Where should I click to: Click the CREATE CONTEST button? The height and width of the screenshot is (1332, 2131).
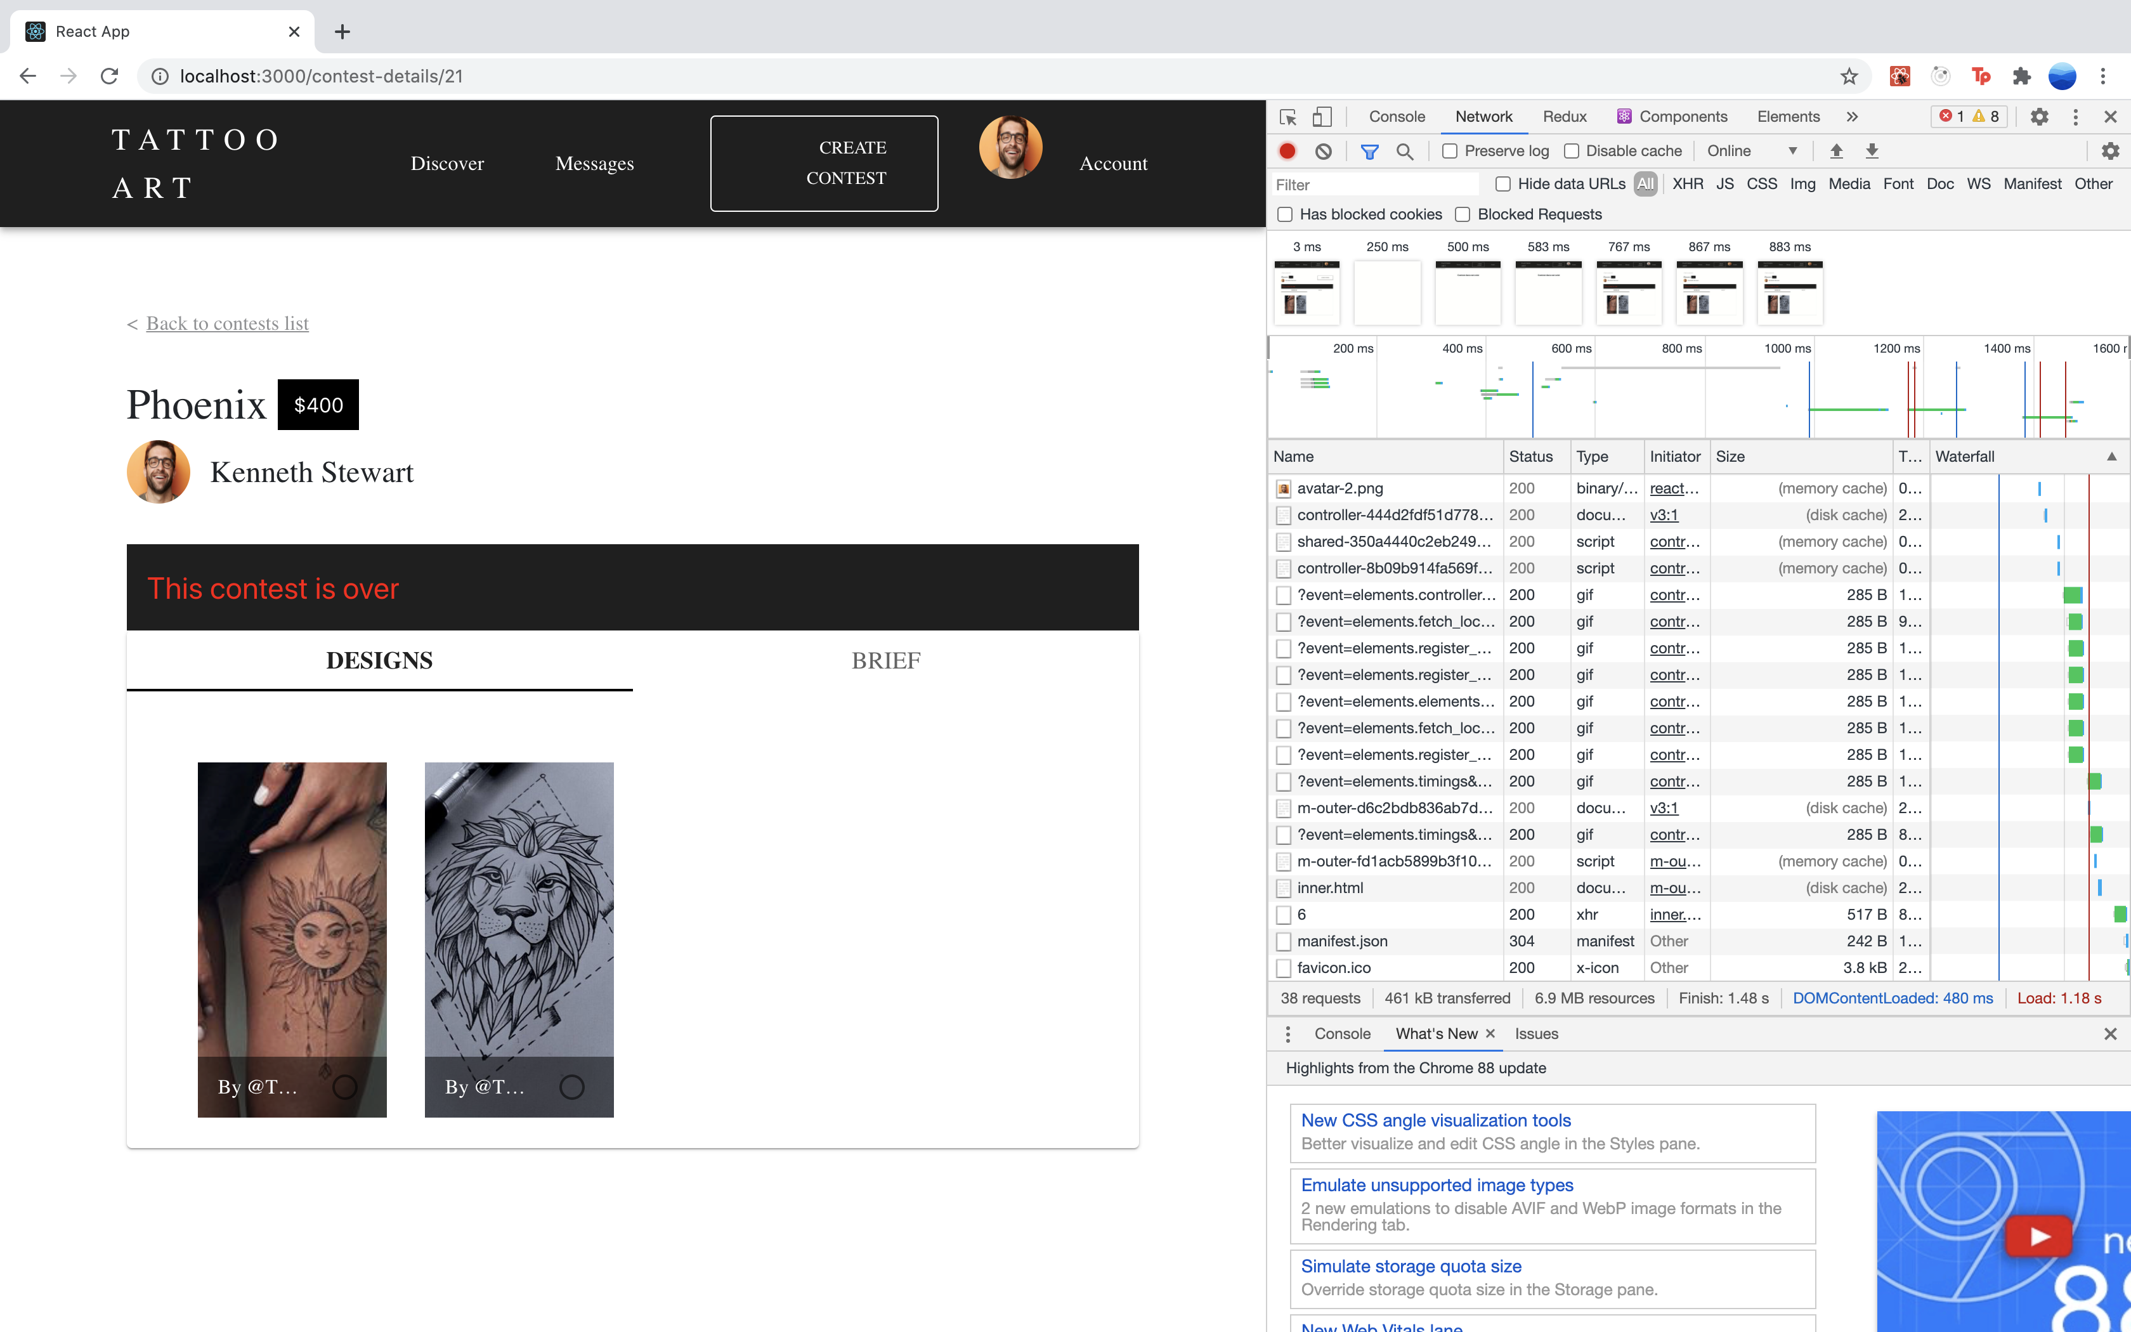(823, 163)
